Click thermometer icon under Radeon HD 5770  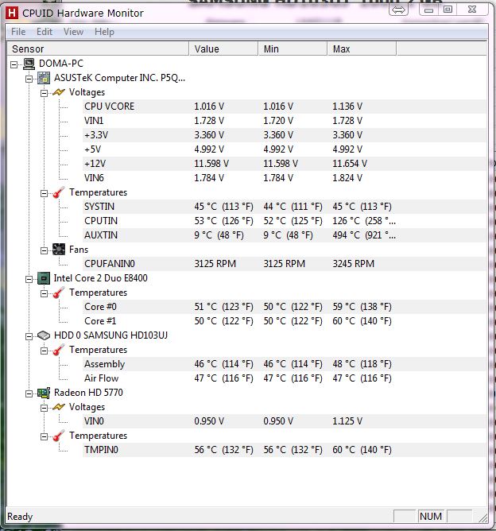point(59,436)
